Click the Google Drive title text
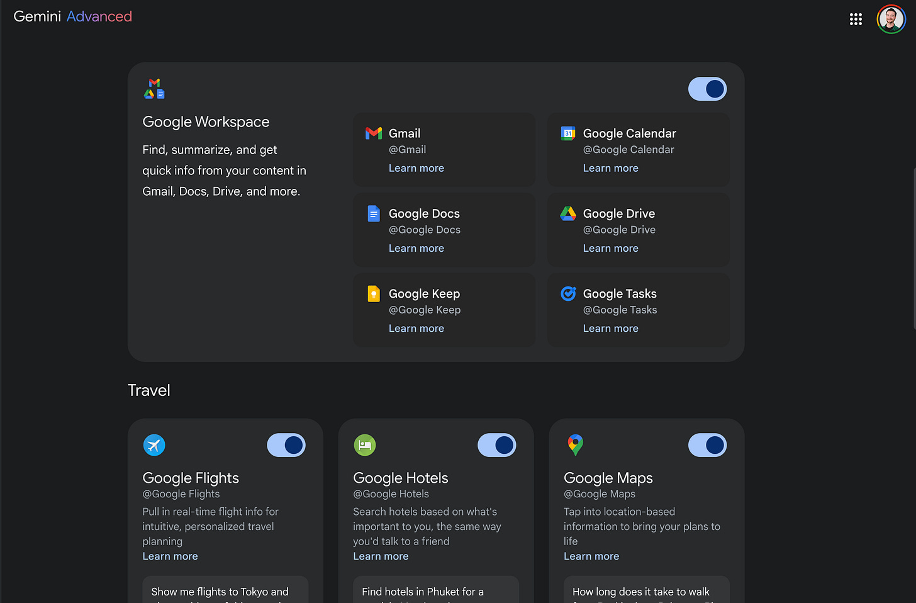 pyautogui.click(x=619, y=213)
